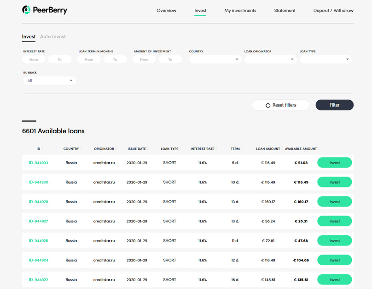Open the Loan Type filter dropdown

click(x=326, y=59)
